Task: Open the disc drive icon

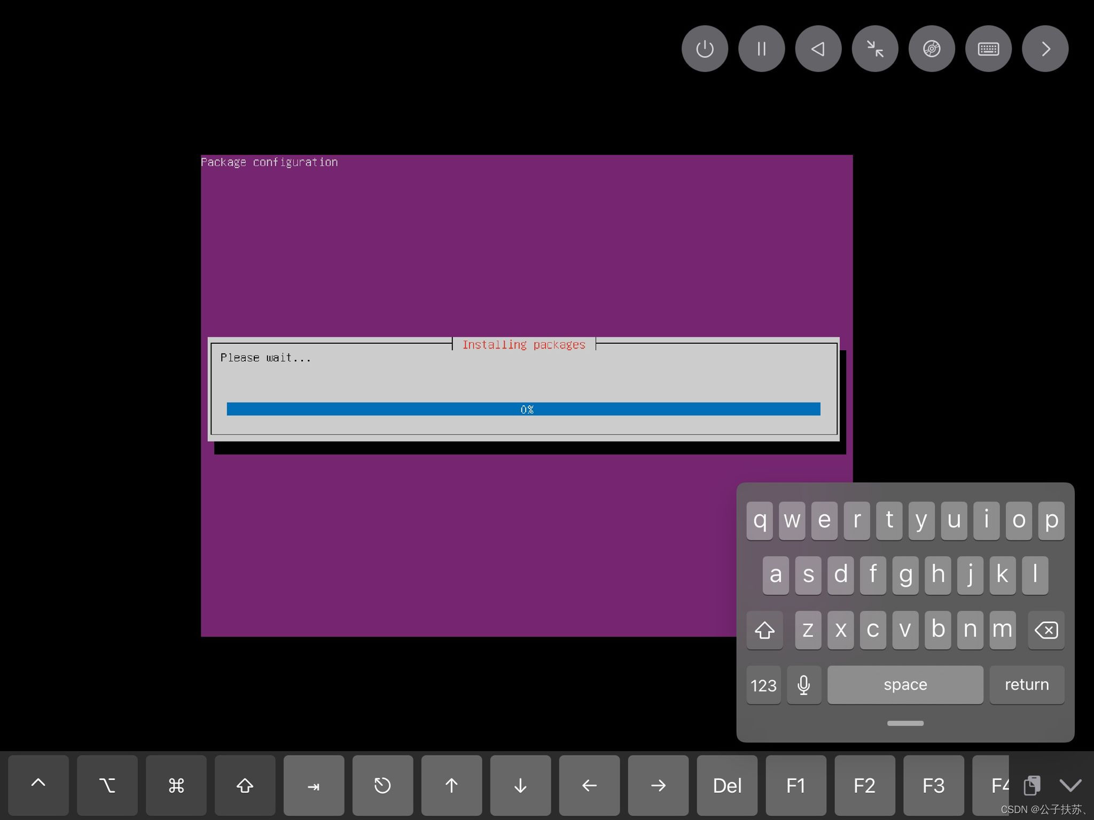Action: (x=932, y=49)
